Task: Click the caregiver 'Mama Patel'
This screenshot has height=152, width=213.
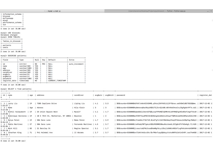Action: pyautogui.click(x=79, y=120)
